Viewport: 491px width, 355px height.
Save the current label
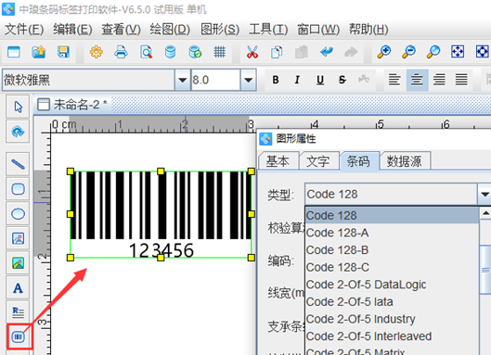pos(63,52)
